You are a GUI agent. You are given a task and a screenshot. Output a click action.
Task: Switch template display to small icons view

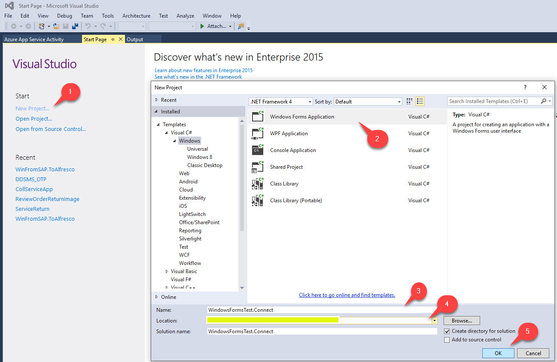[409, 101]
